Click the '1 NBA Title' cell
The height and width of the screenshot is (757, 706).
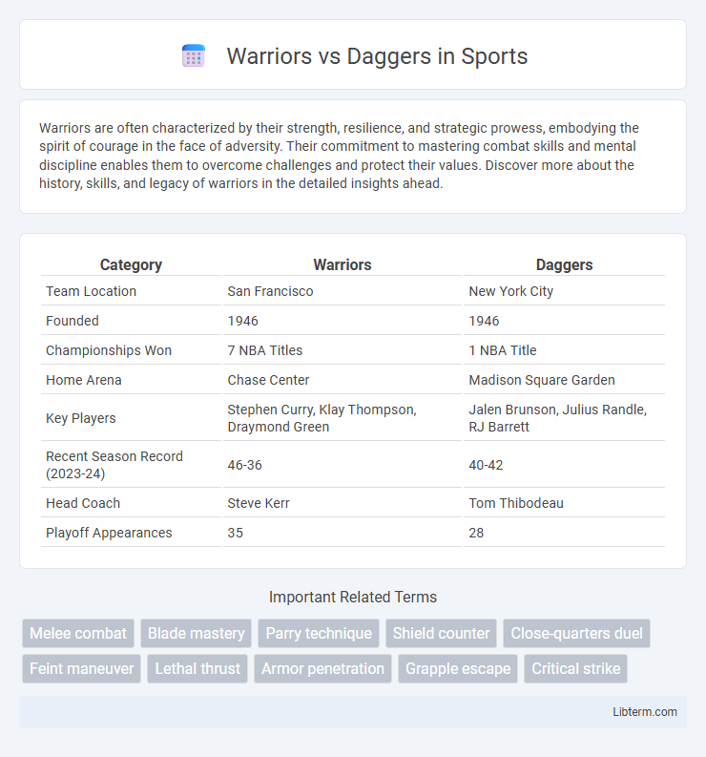coord(564,350)
